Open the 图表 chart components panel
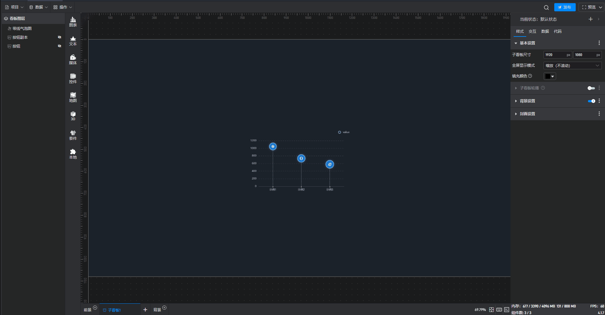Viewport: 605px width, 315px height. [73, 22]
